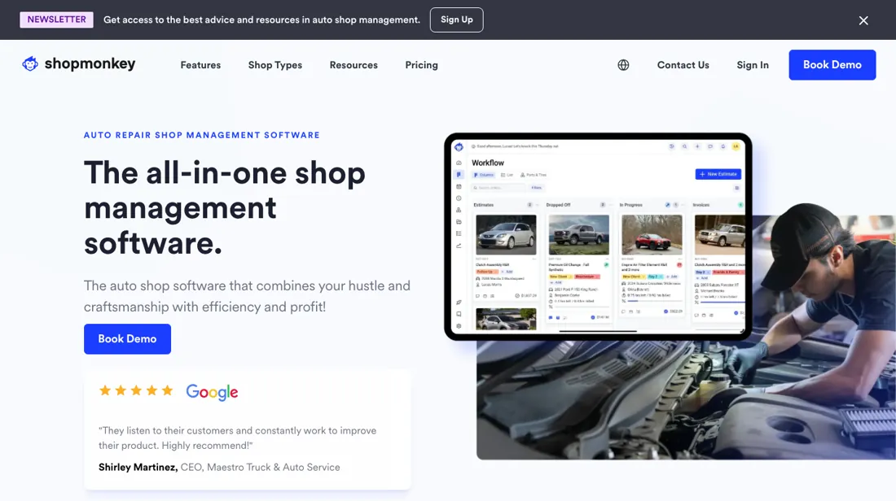The image size is (896, 501).
Task: Click the Estimates column header in mockup
Action: pyautogui.click(x=483, y=205)
